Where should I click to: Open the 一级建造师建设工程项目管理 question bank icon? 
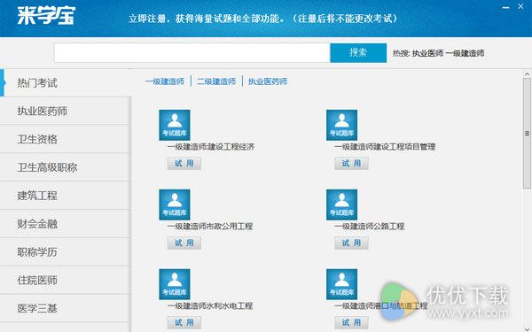(341, 125)
